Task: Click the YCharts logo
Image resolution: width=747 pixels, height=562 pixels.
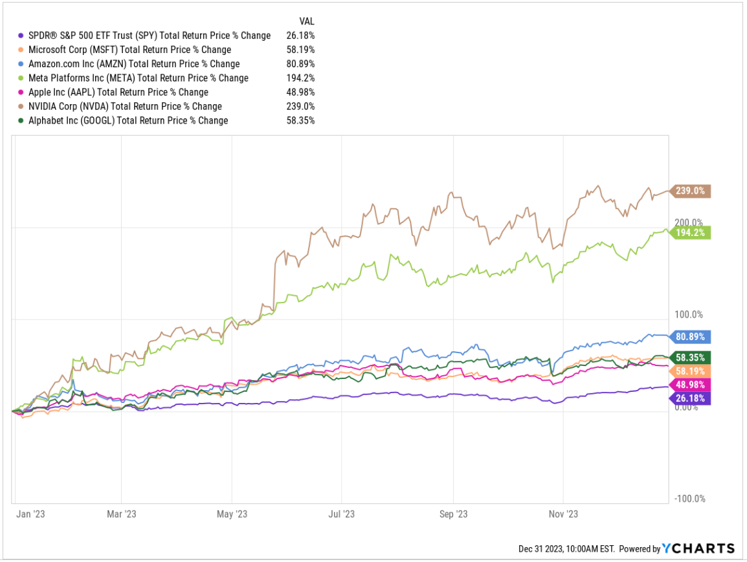Action: point(698,548)
